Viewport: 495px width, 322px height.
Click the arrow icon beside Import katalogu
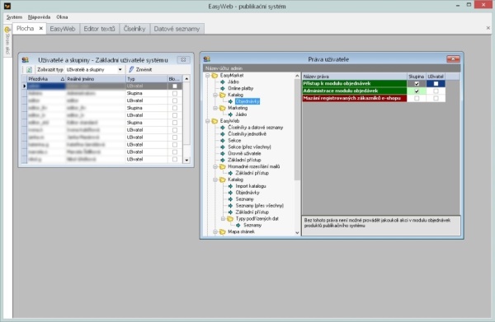click(x=230, y=186)
